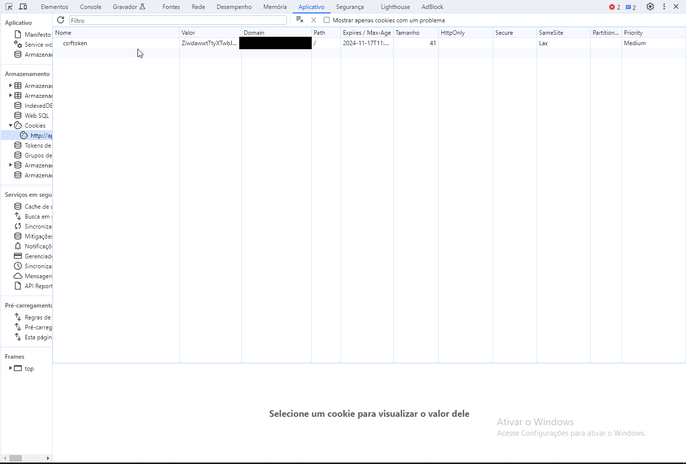Open Grupos de interesse entry
Screen dimensions: 686x464
click(x=33, y=155)
